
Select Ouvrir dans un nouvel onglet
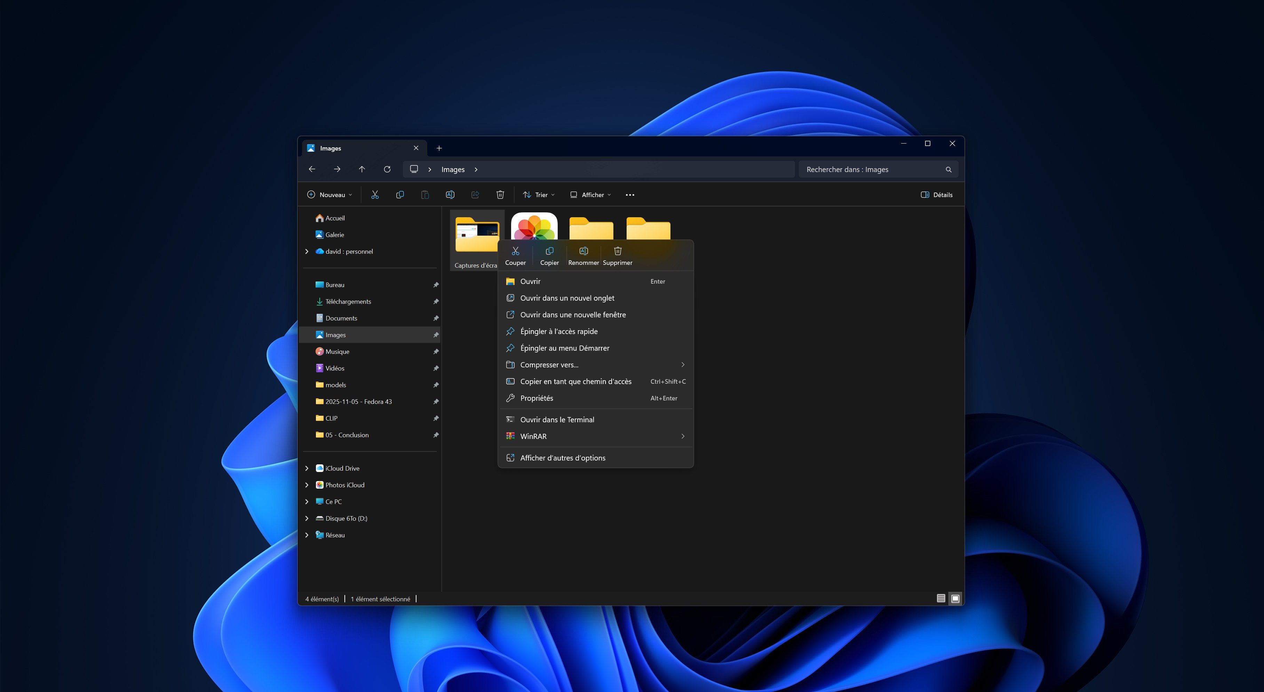567,298
